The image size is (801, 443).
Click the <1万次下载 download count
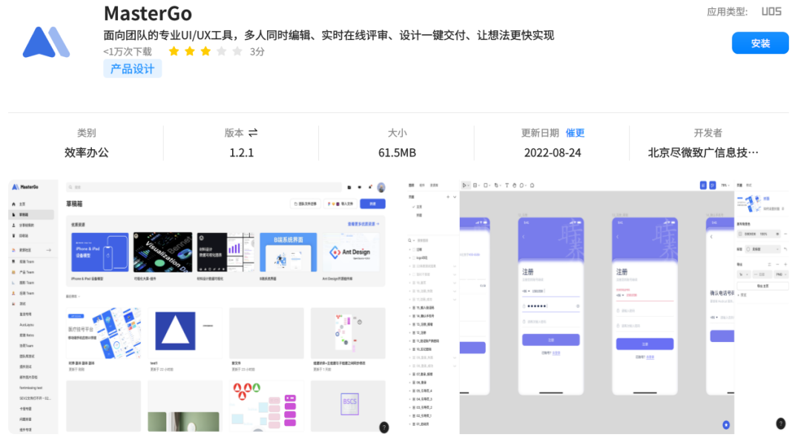tap(128, 52)
